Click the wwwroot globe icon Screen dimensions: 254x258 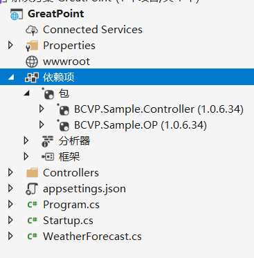coord(32,62)
